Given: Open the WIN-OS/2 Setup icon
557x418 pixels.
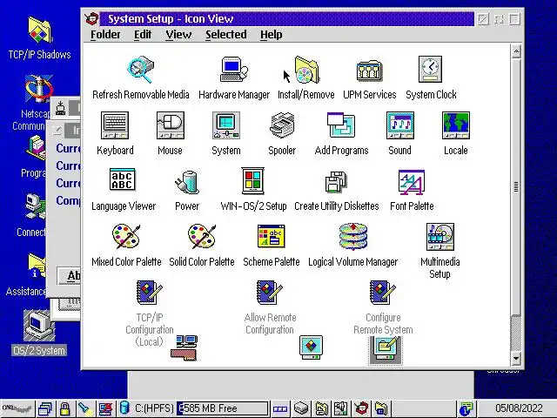Looking at the screenshot, I should pos(253,180).
